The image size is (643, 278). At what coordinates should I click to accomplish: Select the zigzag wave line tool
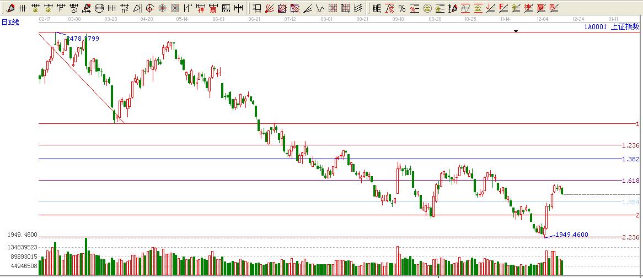[320, 8]
